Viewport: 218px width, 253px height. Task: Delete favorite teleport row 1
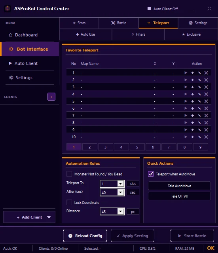(206, 73)
